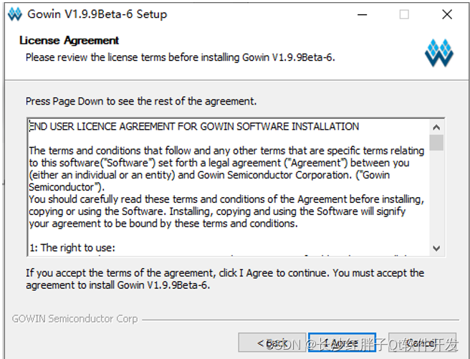Close the Gowin setup dialog
Viewport: 470px width, 359px height.
click(x=447, y=14)
